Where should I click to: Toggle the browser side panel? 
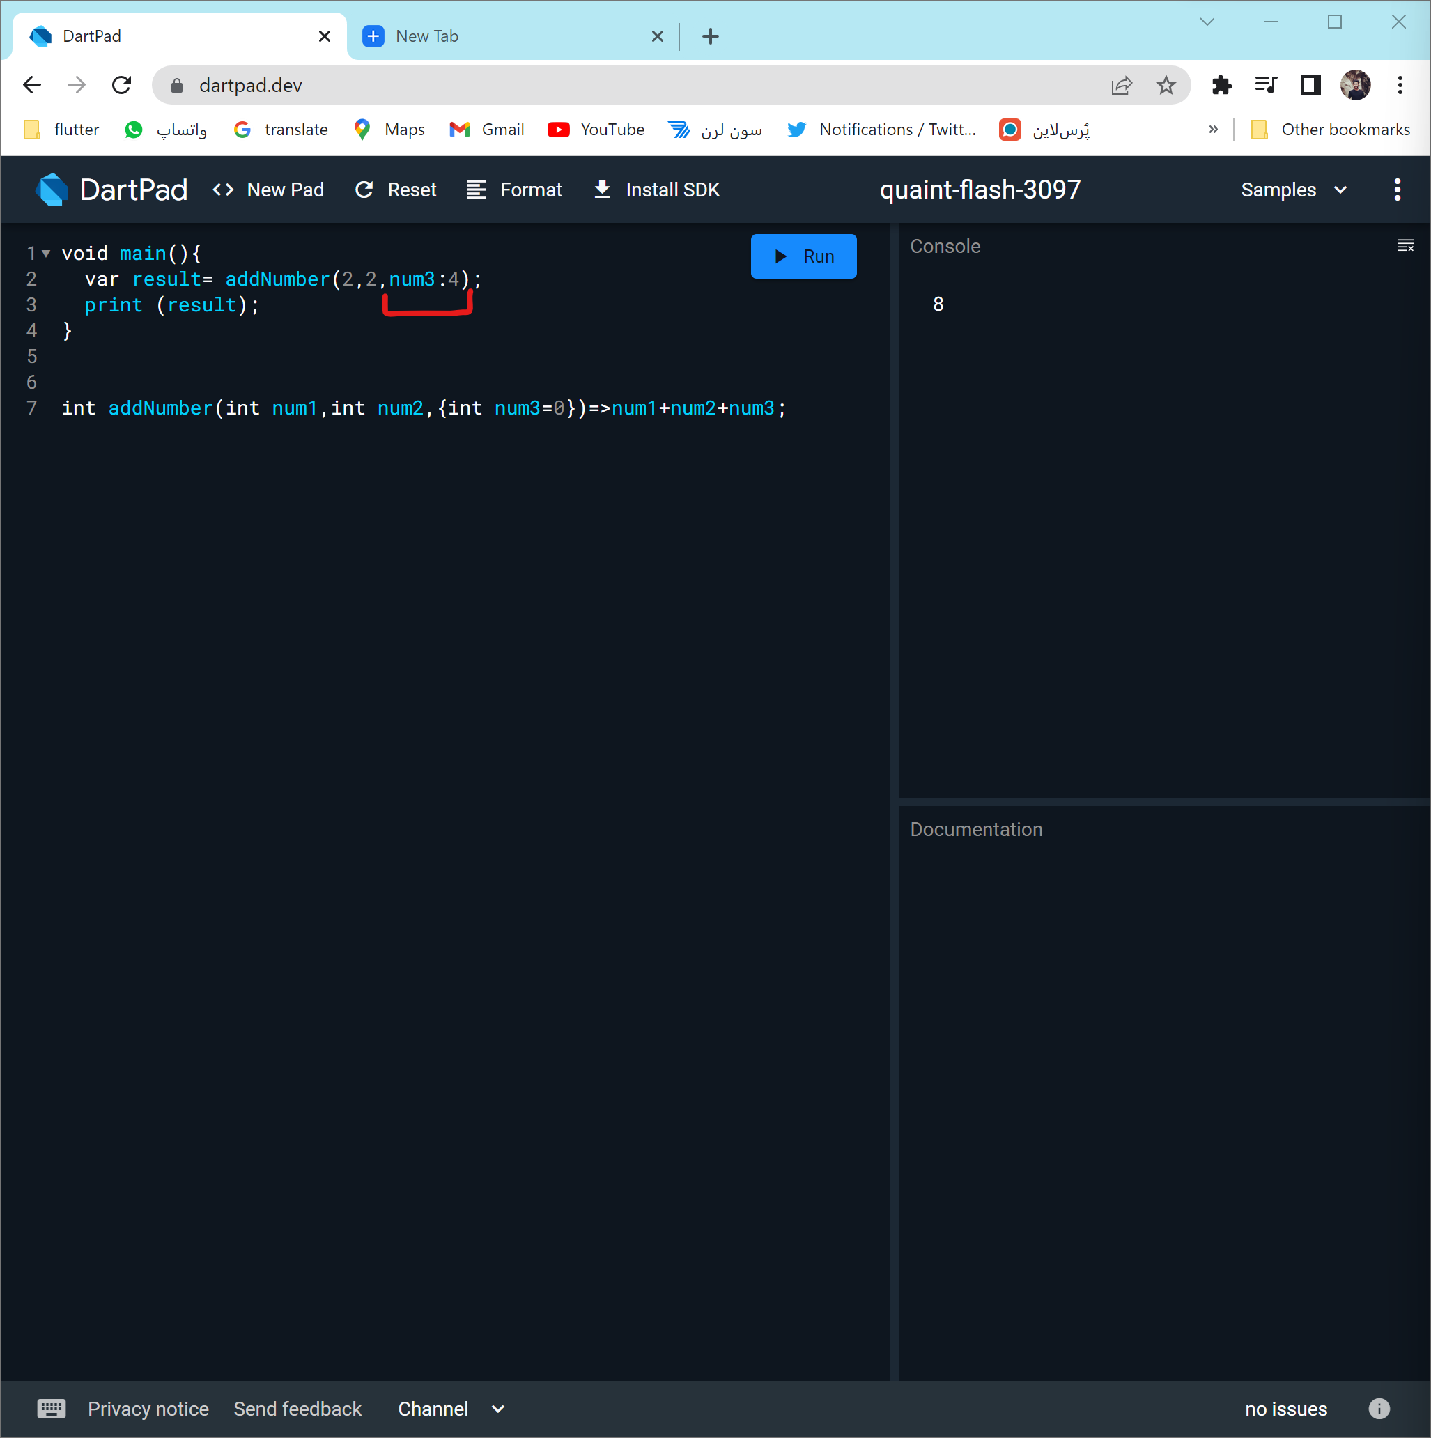point(1310,85)
